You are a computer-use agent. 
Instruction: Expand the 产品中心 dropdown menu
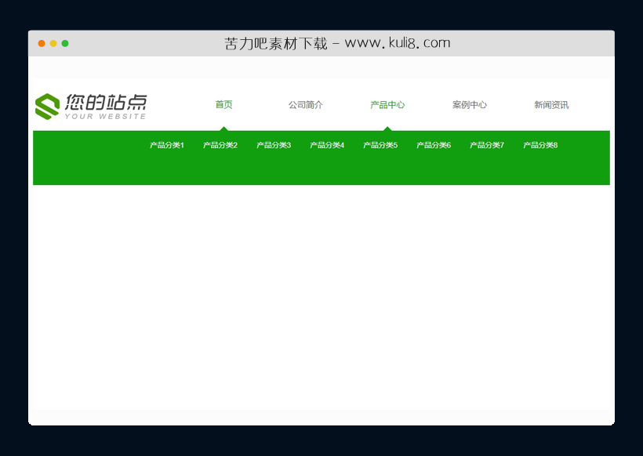tap(388, 103)
